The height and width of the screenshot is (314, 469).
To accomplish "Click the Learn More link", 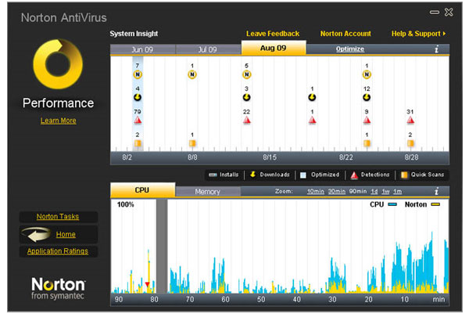I will point(59,121).
